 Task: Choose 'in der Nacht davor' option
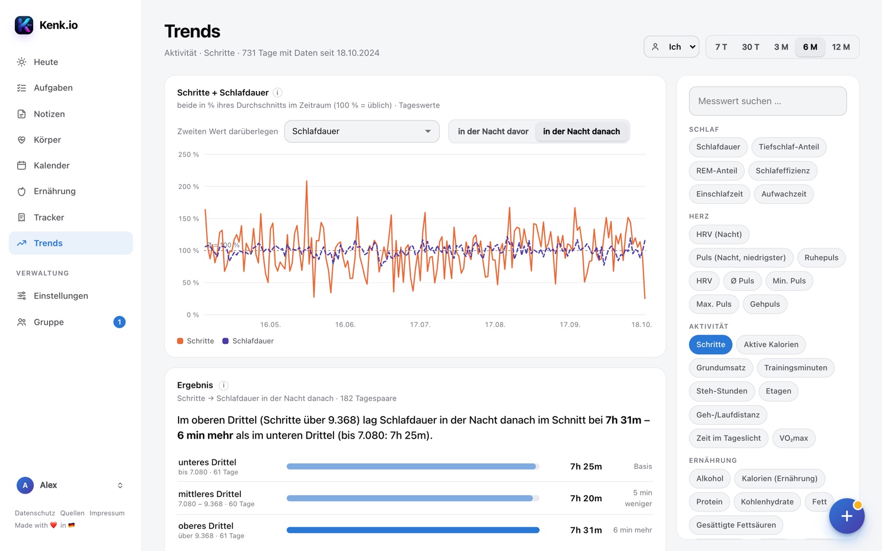click(493, 131)
